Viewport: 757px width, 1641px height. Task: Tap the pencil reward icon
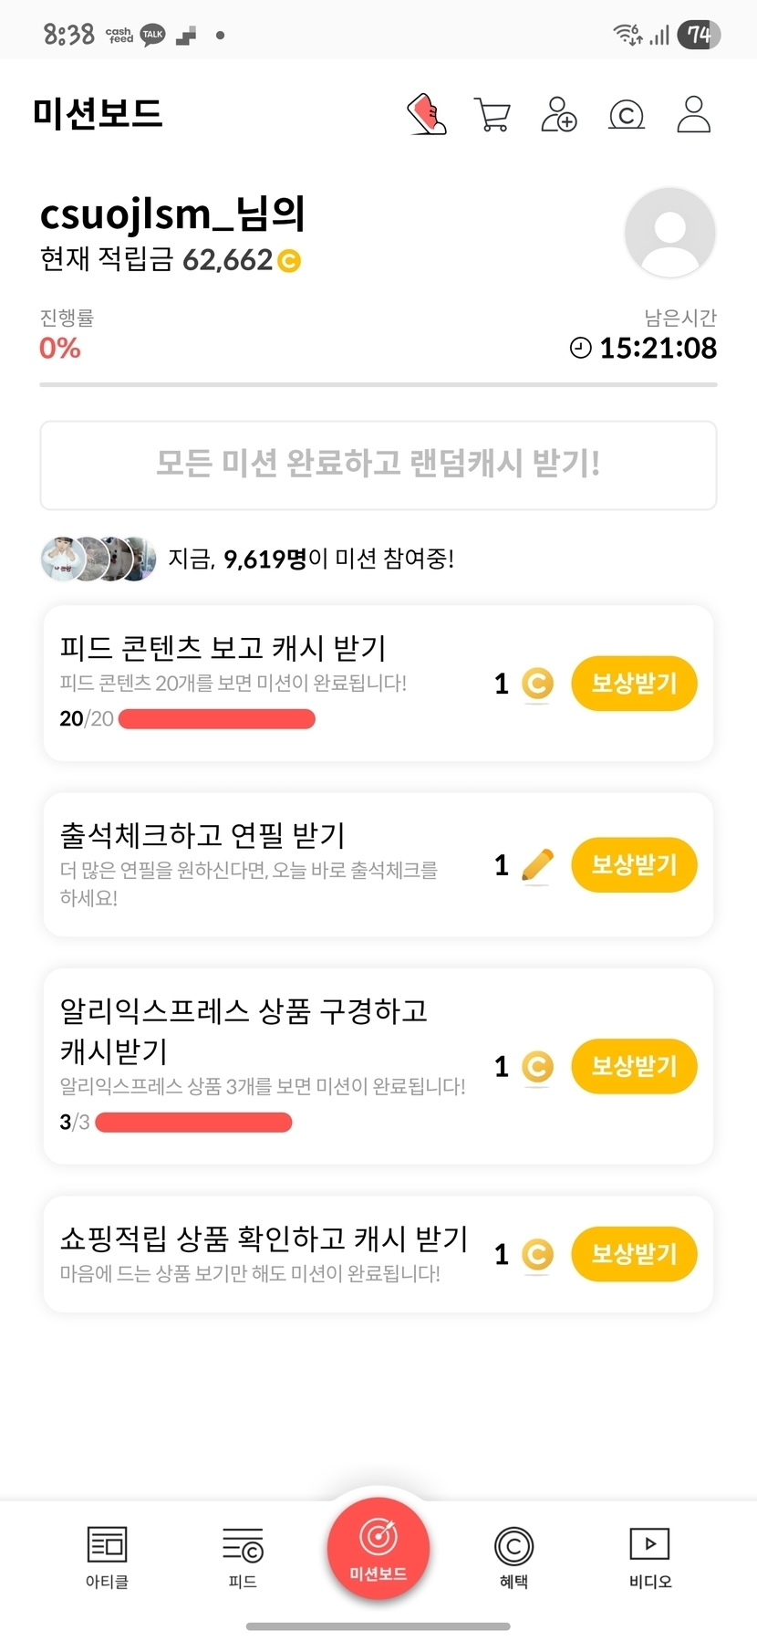(x=537, y=865)
